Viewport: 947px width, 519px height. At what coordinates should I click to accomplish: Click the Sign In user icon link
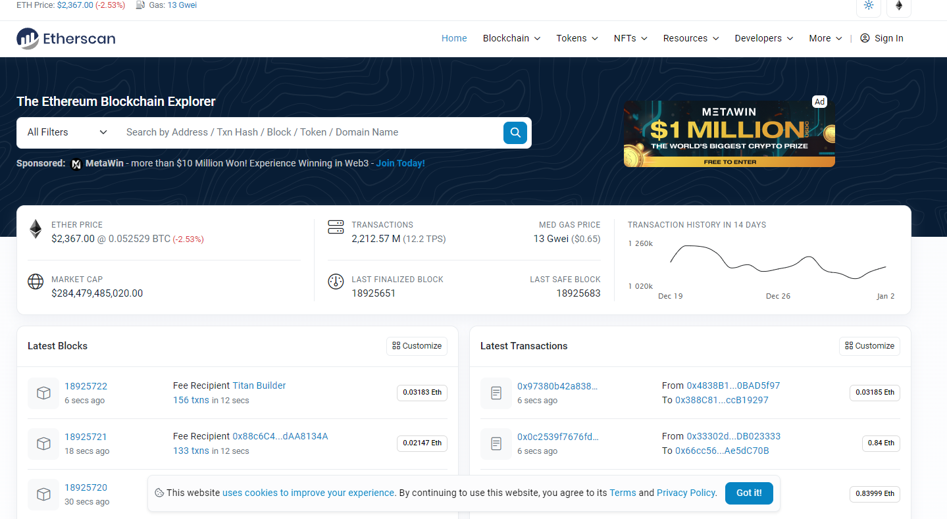pyautogui.click(x=882, y=38)
